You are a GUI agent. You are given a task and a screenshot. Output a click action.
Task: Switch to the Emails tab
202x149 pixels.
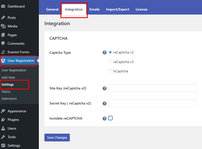click(94, 9)
